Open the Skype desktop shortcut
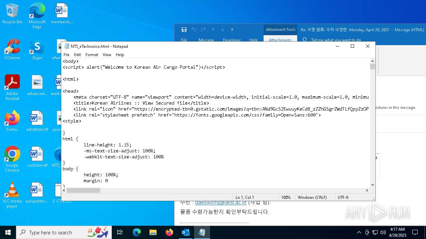This screenshot has width=426, height=239. pos(37,49)
